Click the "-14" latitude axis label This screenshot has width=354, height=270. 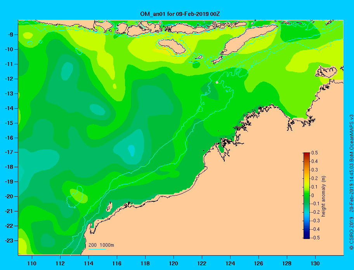click(9, 108)
